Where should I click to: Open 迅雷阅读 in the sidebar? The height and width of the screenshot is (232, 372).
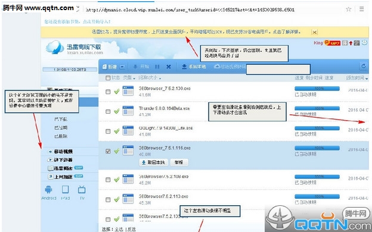point(63,168)
